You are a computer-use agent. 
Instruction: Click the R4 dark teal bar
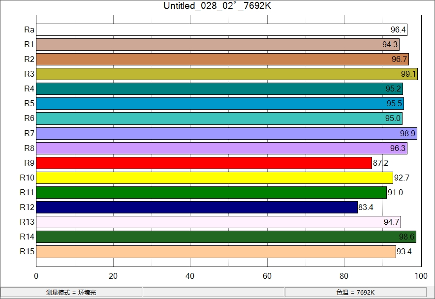coord(219,89)
